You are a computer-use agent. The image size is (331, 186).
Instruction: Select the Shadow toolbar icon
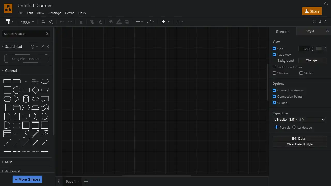point(126,22)
